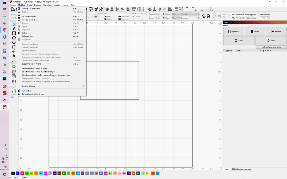Screen dimensions: 287x179
Task: Select the Radius corner tool
Action: click(x=14, y=91)
